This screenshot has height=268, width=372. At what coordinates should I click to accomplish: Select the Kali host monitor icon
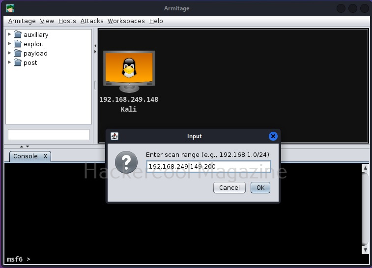click(129, 71)
